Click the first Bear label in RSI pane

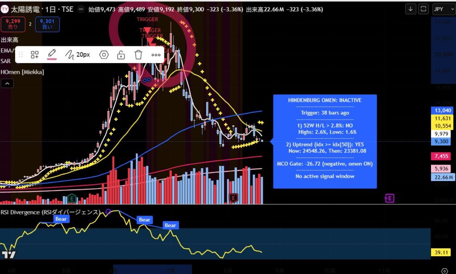(61, 219)
